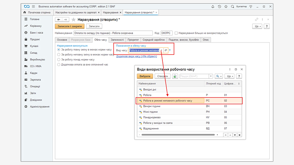Expand the Вид часу dropdown arrow
The width and height of the screenshot is (294, 165).
tap(161, 50)
